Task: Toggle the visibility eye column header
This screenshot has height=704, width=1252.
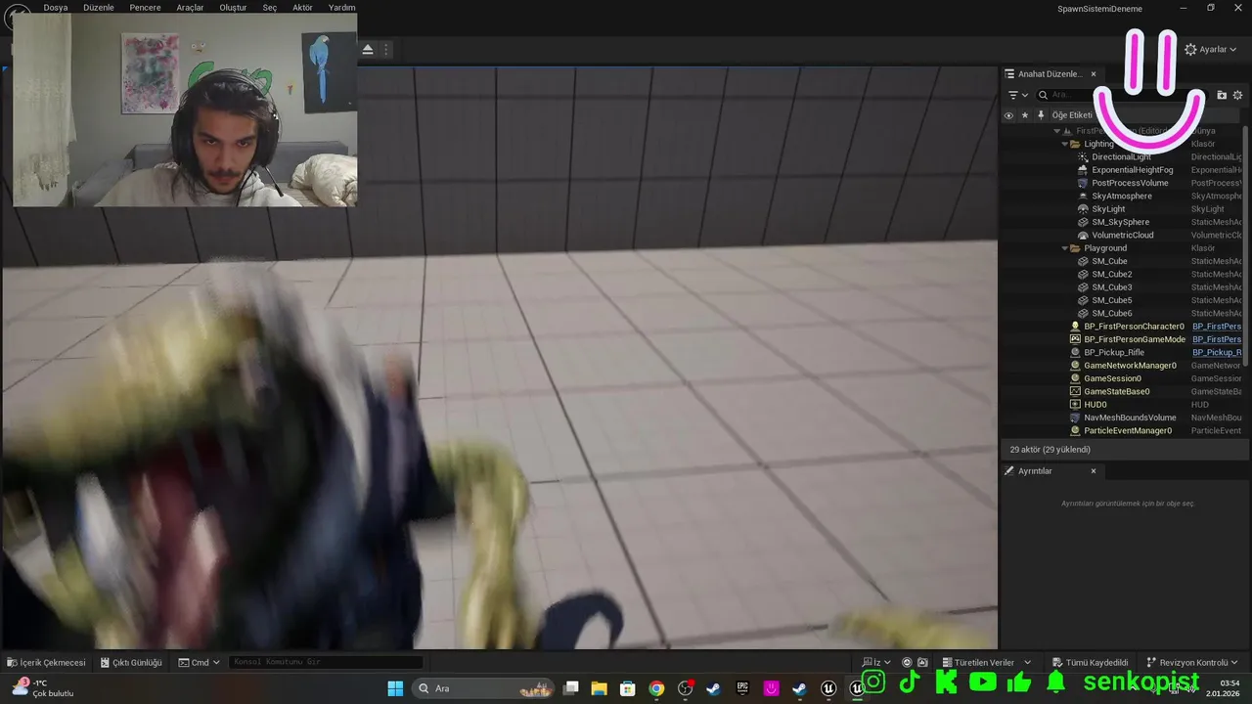Action: 1008,115
